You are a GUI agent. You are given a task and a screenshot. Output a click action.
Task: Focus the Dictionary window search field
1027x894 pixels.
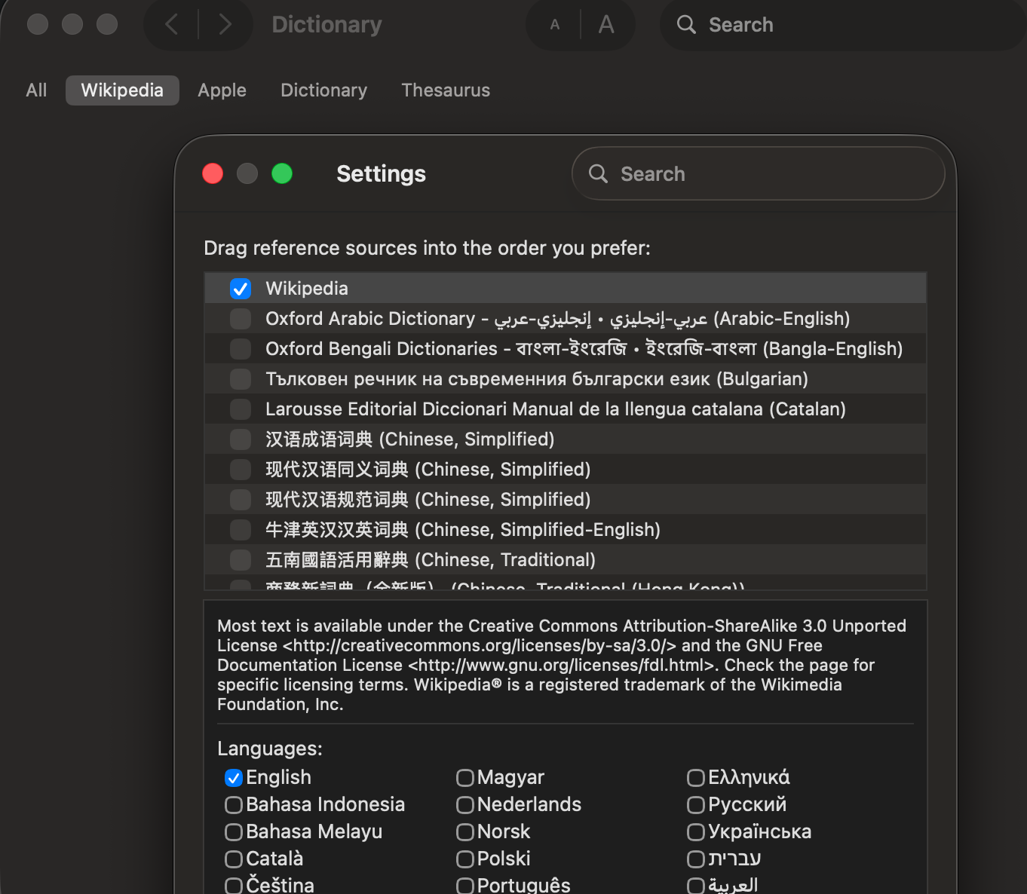click(843, 25)
